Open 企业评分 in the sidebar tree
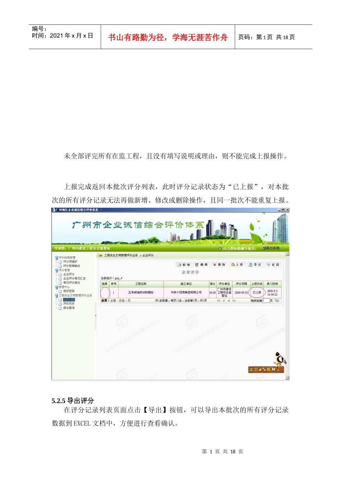This screenshot has height=483, width=341. pos(69,274)
